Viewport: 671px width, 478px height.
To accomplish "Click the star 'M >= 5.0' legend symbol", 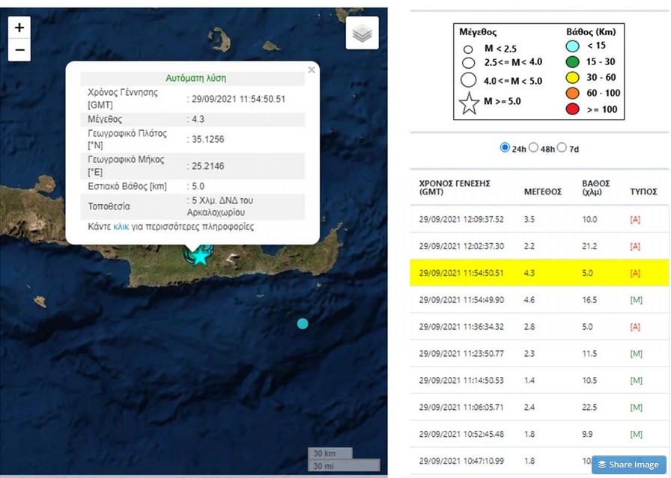I will pos(469,103).
